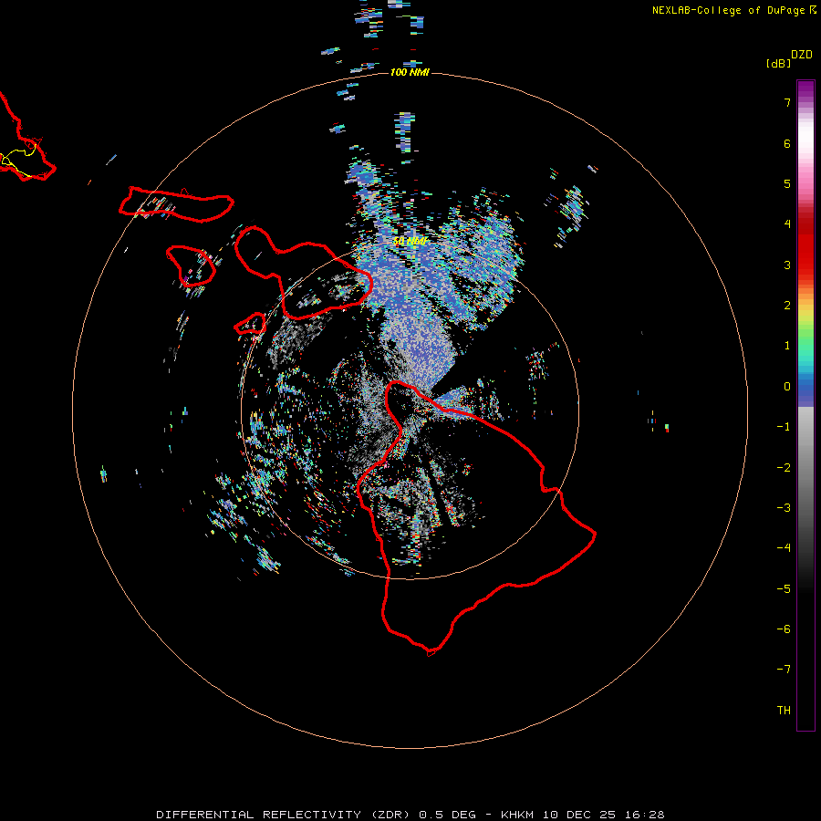The height and width of the screenshot is (821, 821).
Task: Click the 0 value on color scale
Action: click(x=787, y=387)
